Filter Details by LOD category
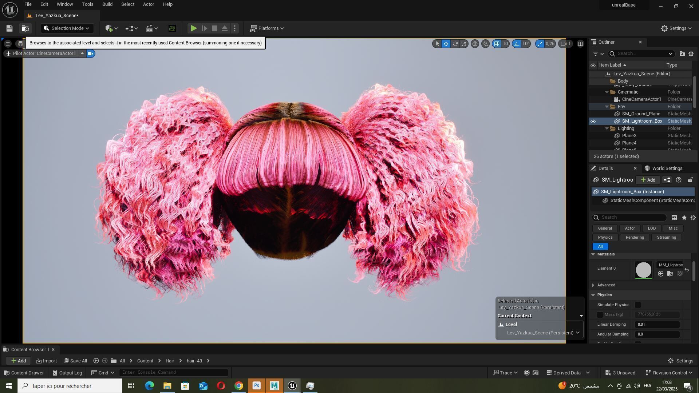The height and width of the screenshot is (393, 699). tap(652, 229)
